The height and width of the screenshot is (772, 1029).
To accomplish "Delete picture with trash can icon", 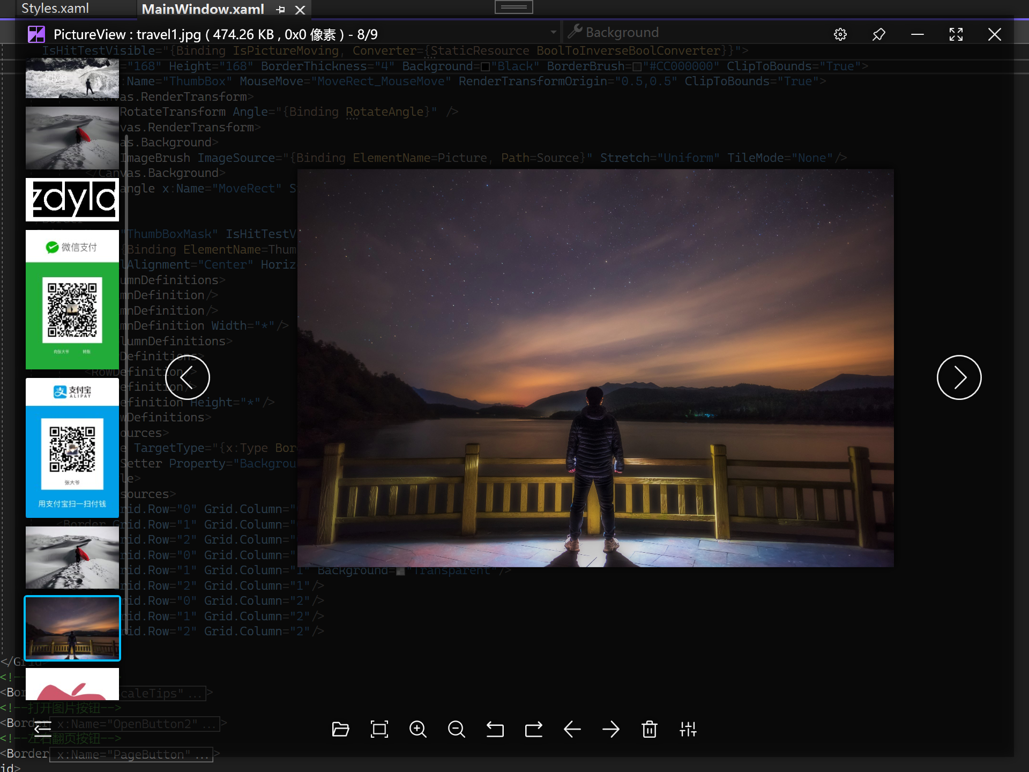I will [649, 729].
